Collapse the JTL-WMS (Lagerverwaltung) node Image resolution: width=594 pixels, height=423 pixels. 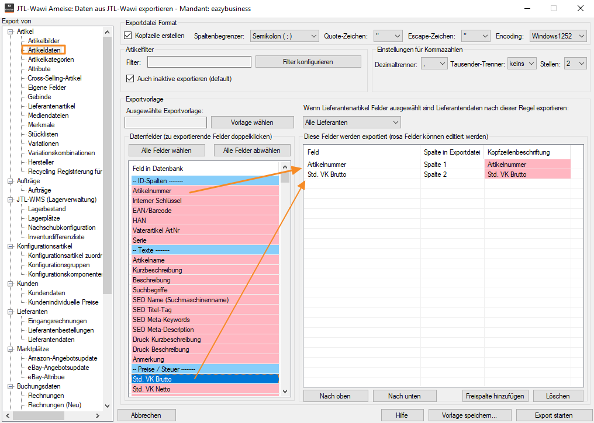10,200
